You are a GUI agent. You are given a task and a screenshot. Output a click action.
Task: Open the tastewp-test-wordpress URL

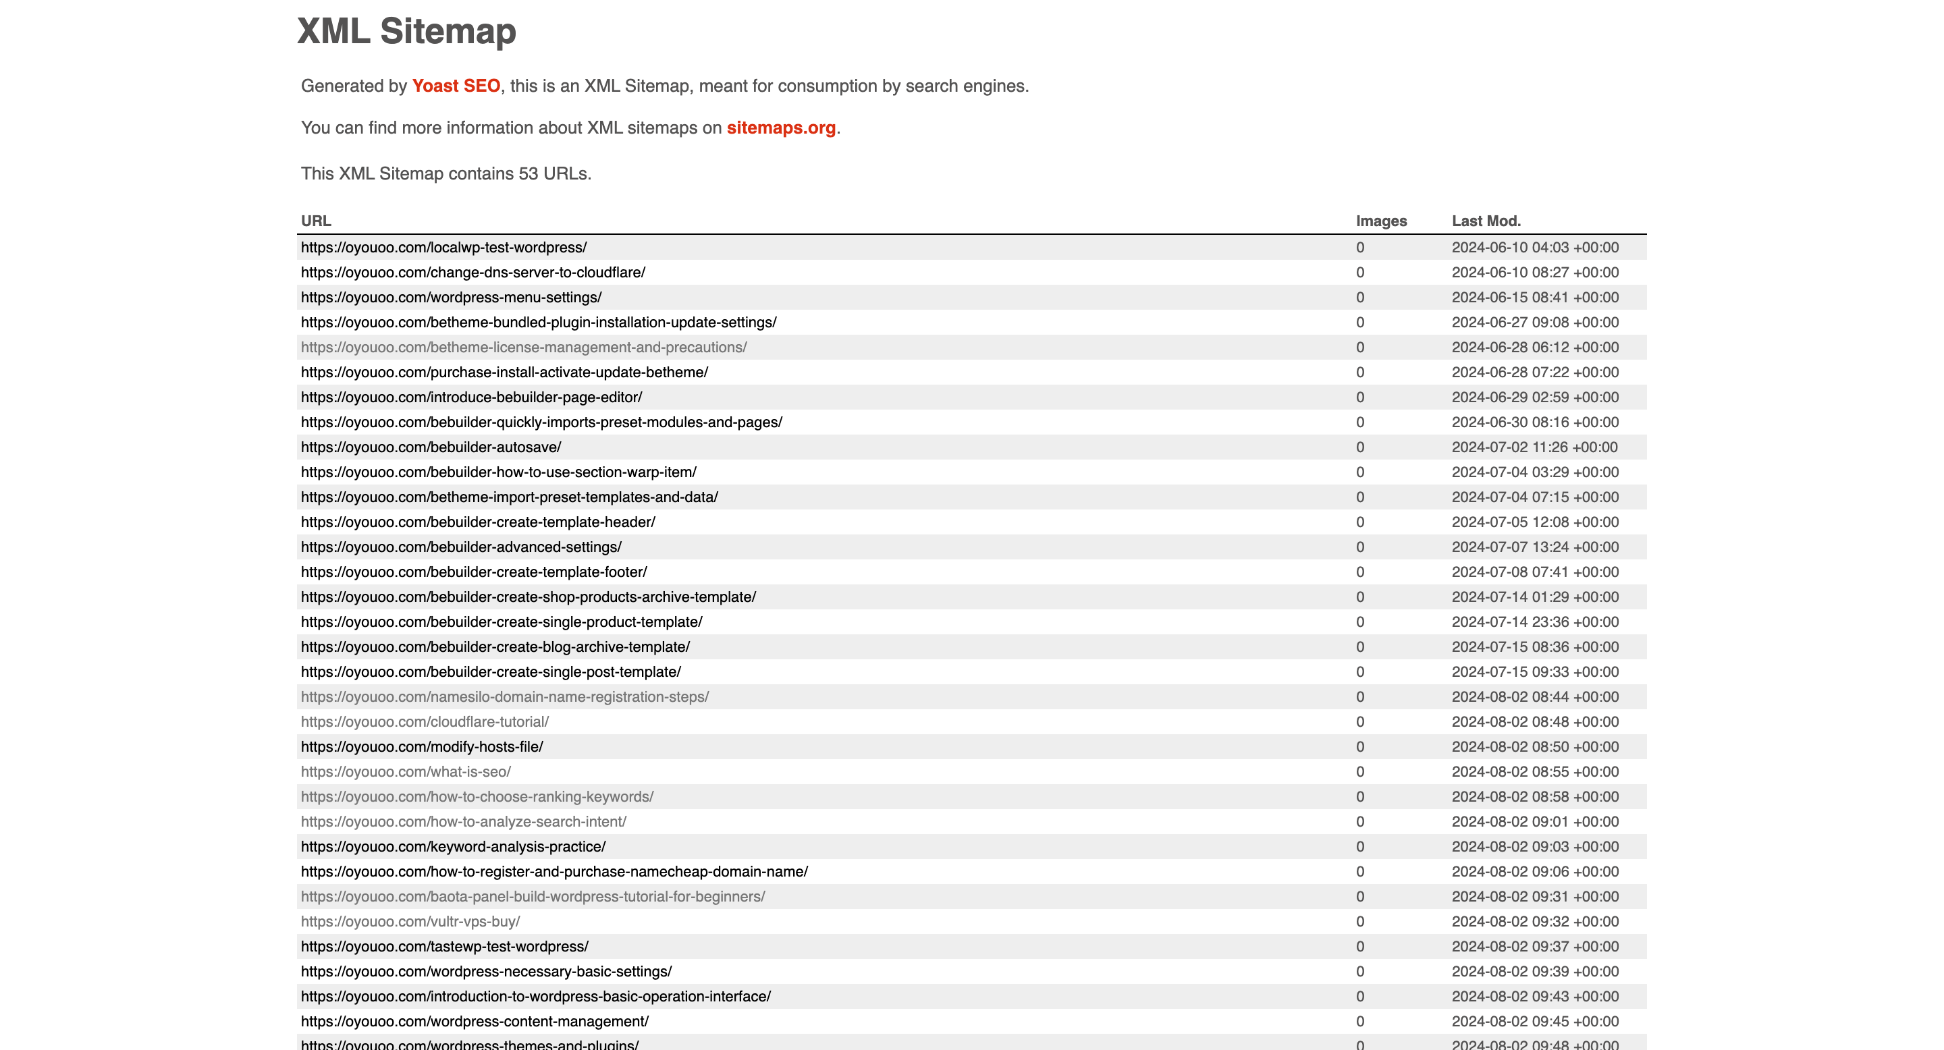pyautogui.click(x=445, y=947)
